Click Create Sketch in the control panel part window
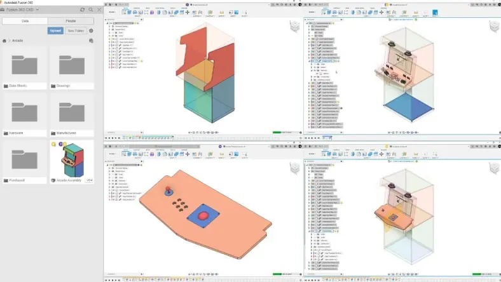This screenshot has width=501, height=282. pyautogui.click(x=124, y=154)
